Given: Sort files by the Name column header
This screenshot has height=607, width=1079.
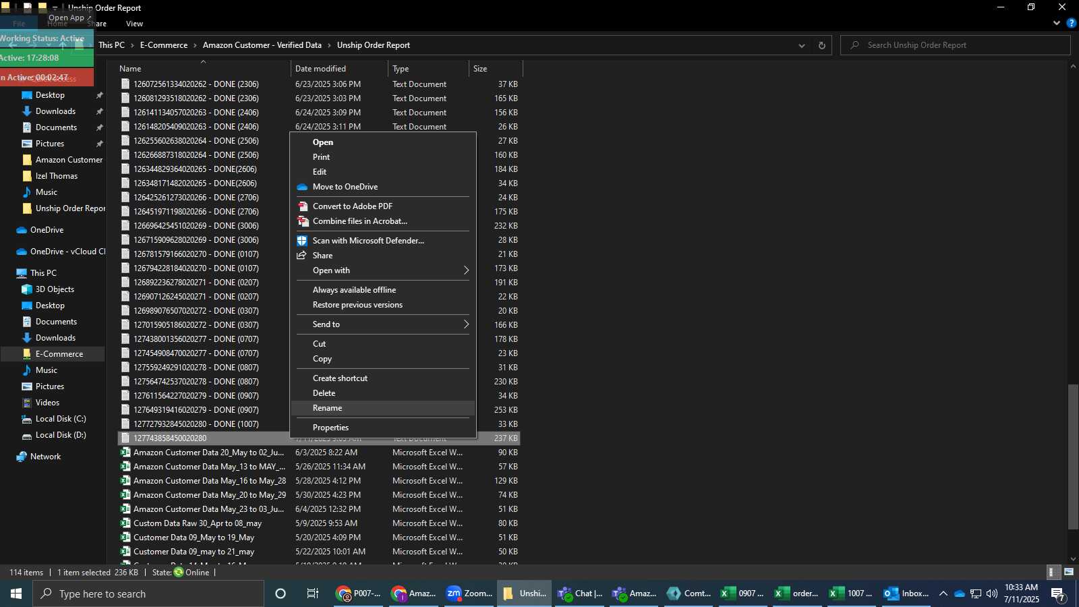Looking at the screenshot, I should tap(203, 69).
